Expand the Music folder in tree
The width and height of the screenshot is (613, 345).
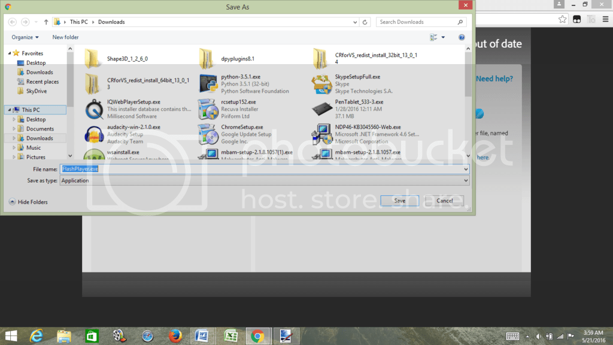14,148
